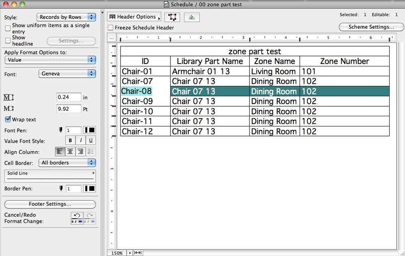
Task: Click Zone Number 102 in the Chair-09 row
Action: coord(345,101)
